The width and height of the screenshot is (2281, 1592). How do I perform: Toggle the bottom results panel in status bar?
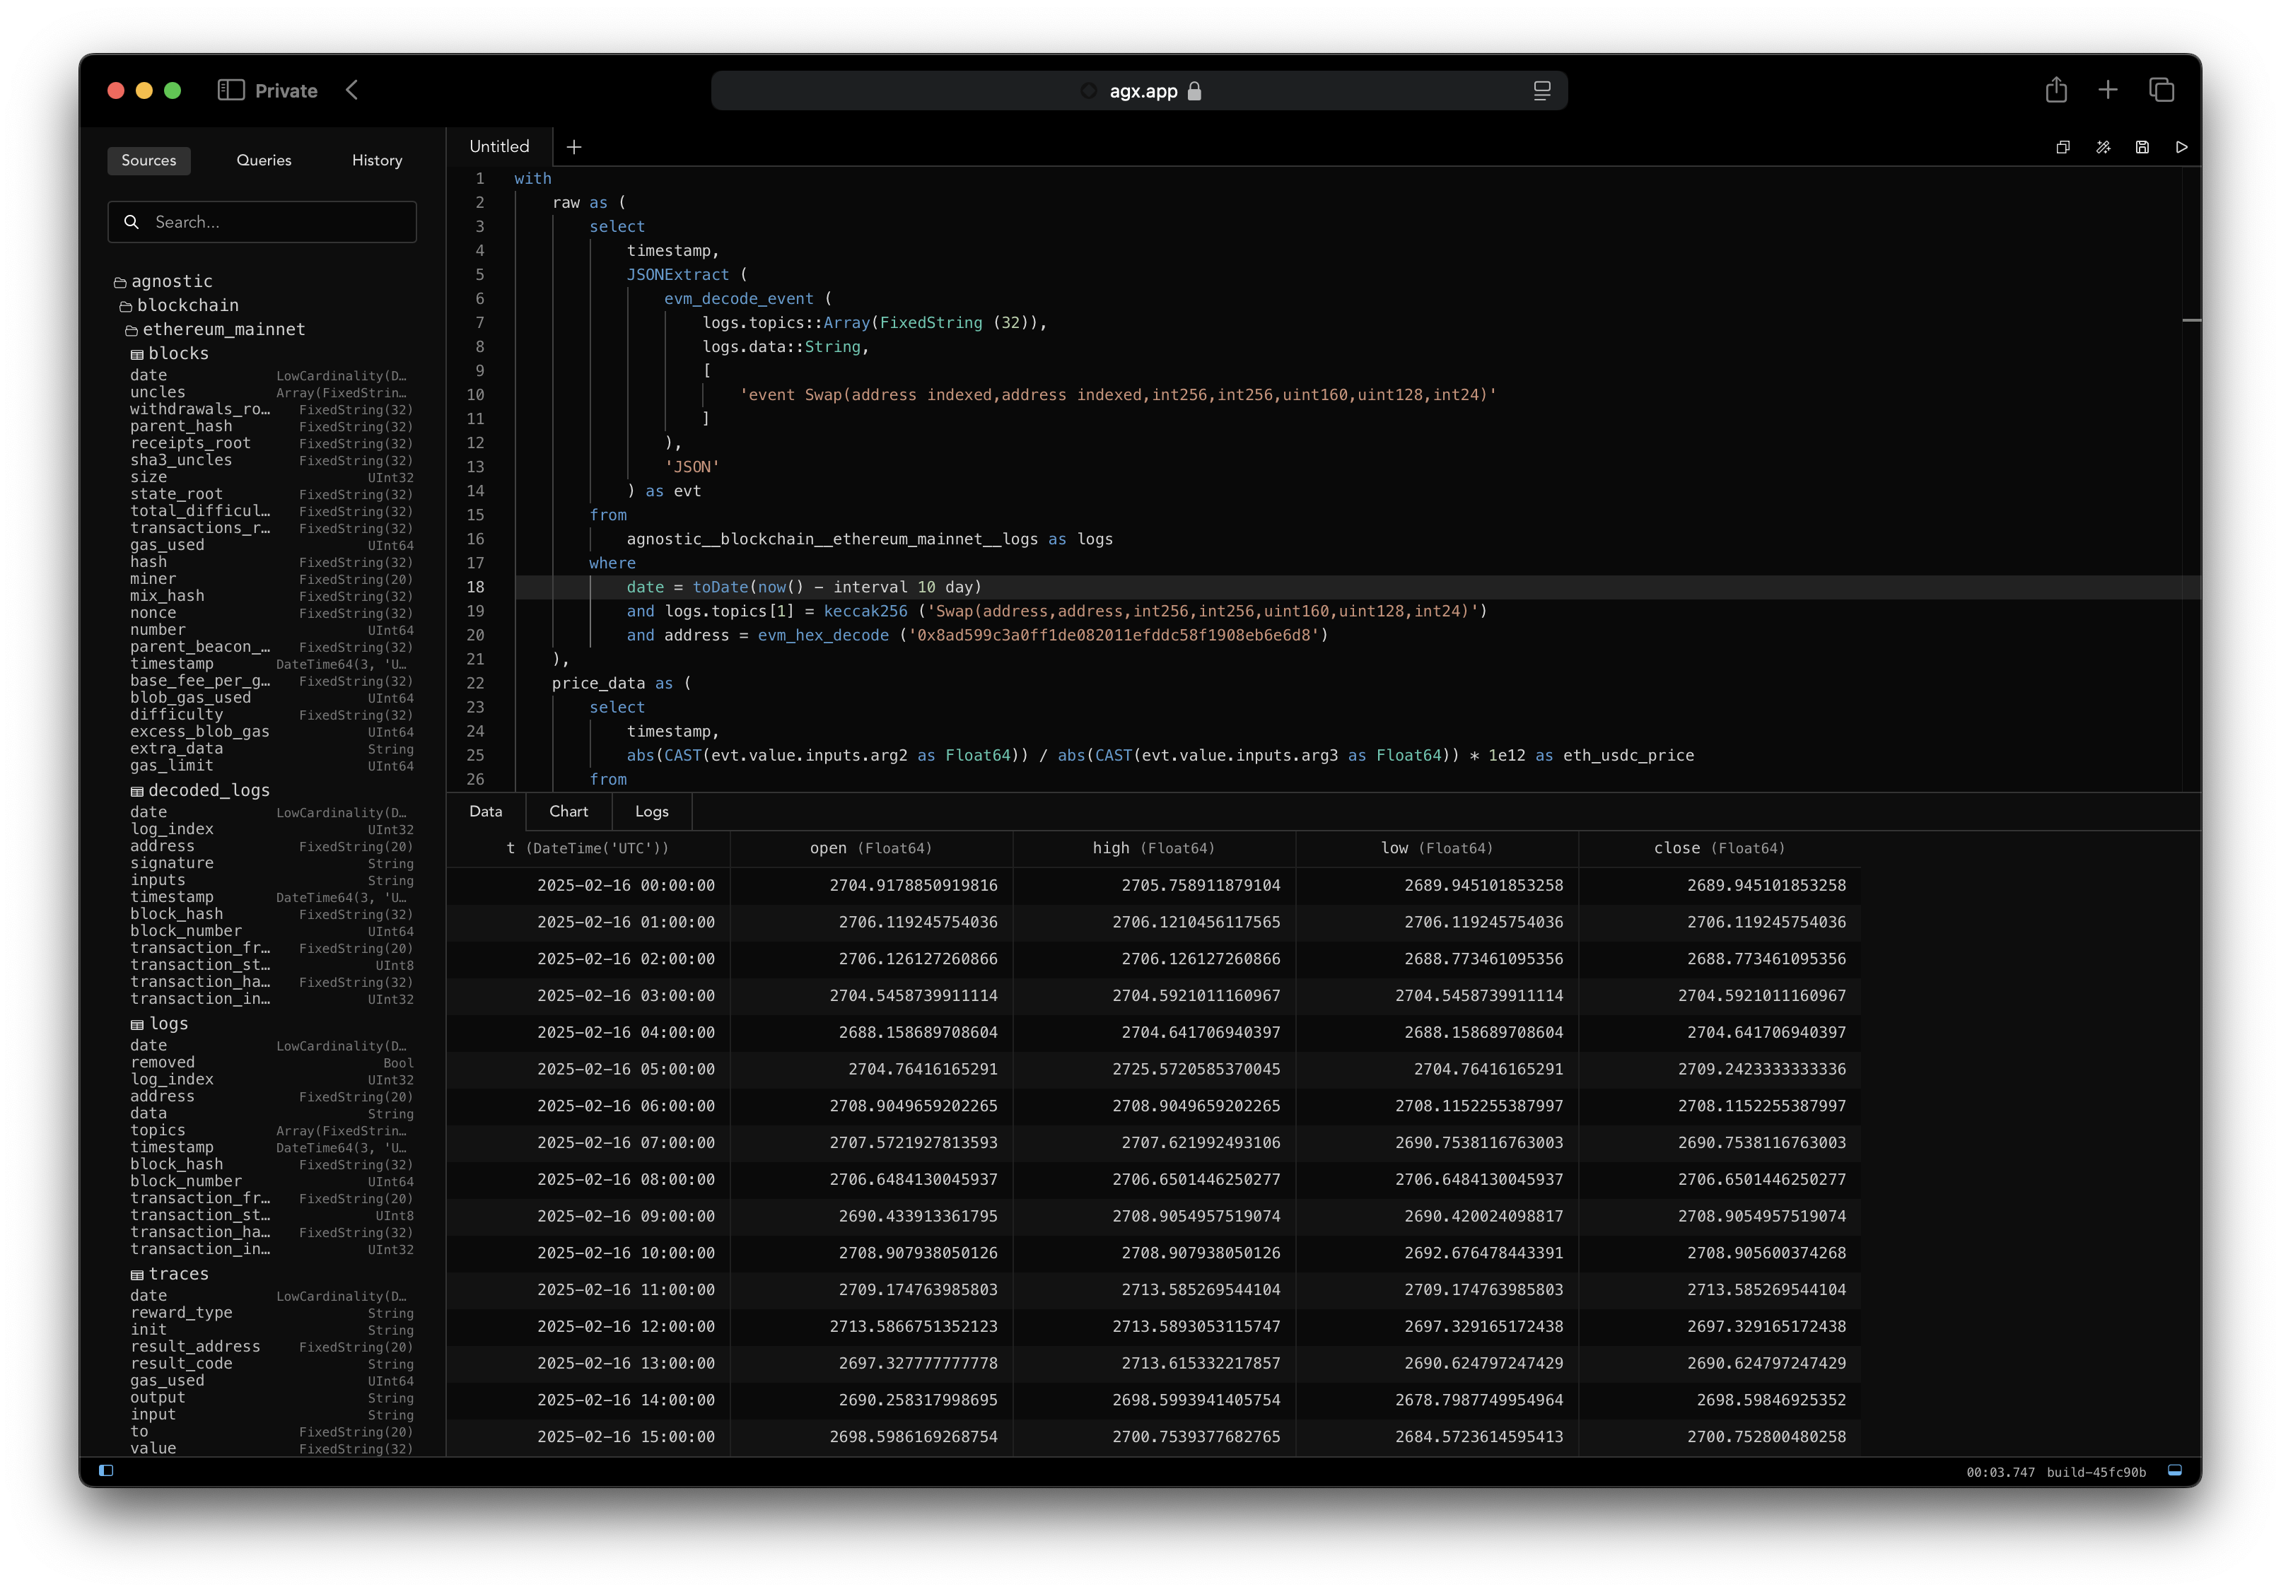[2174, 1471]
